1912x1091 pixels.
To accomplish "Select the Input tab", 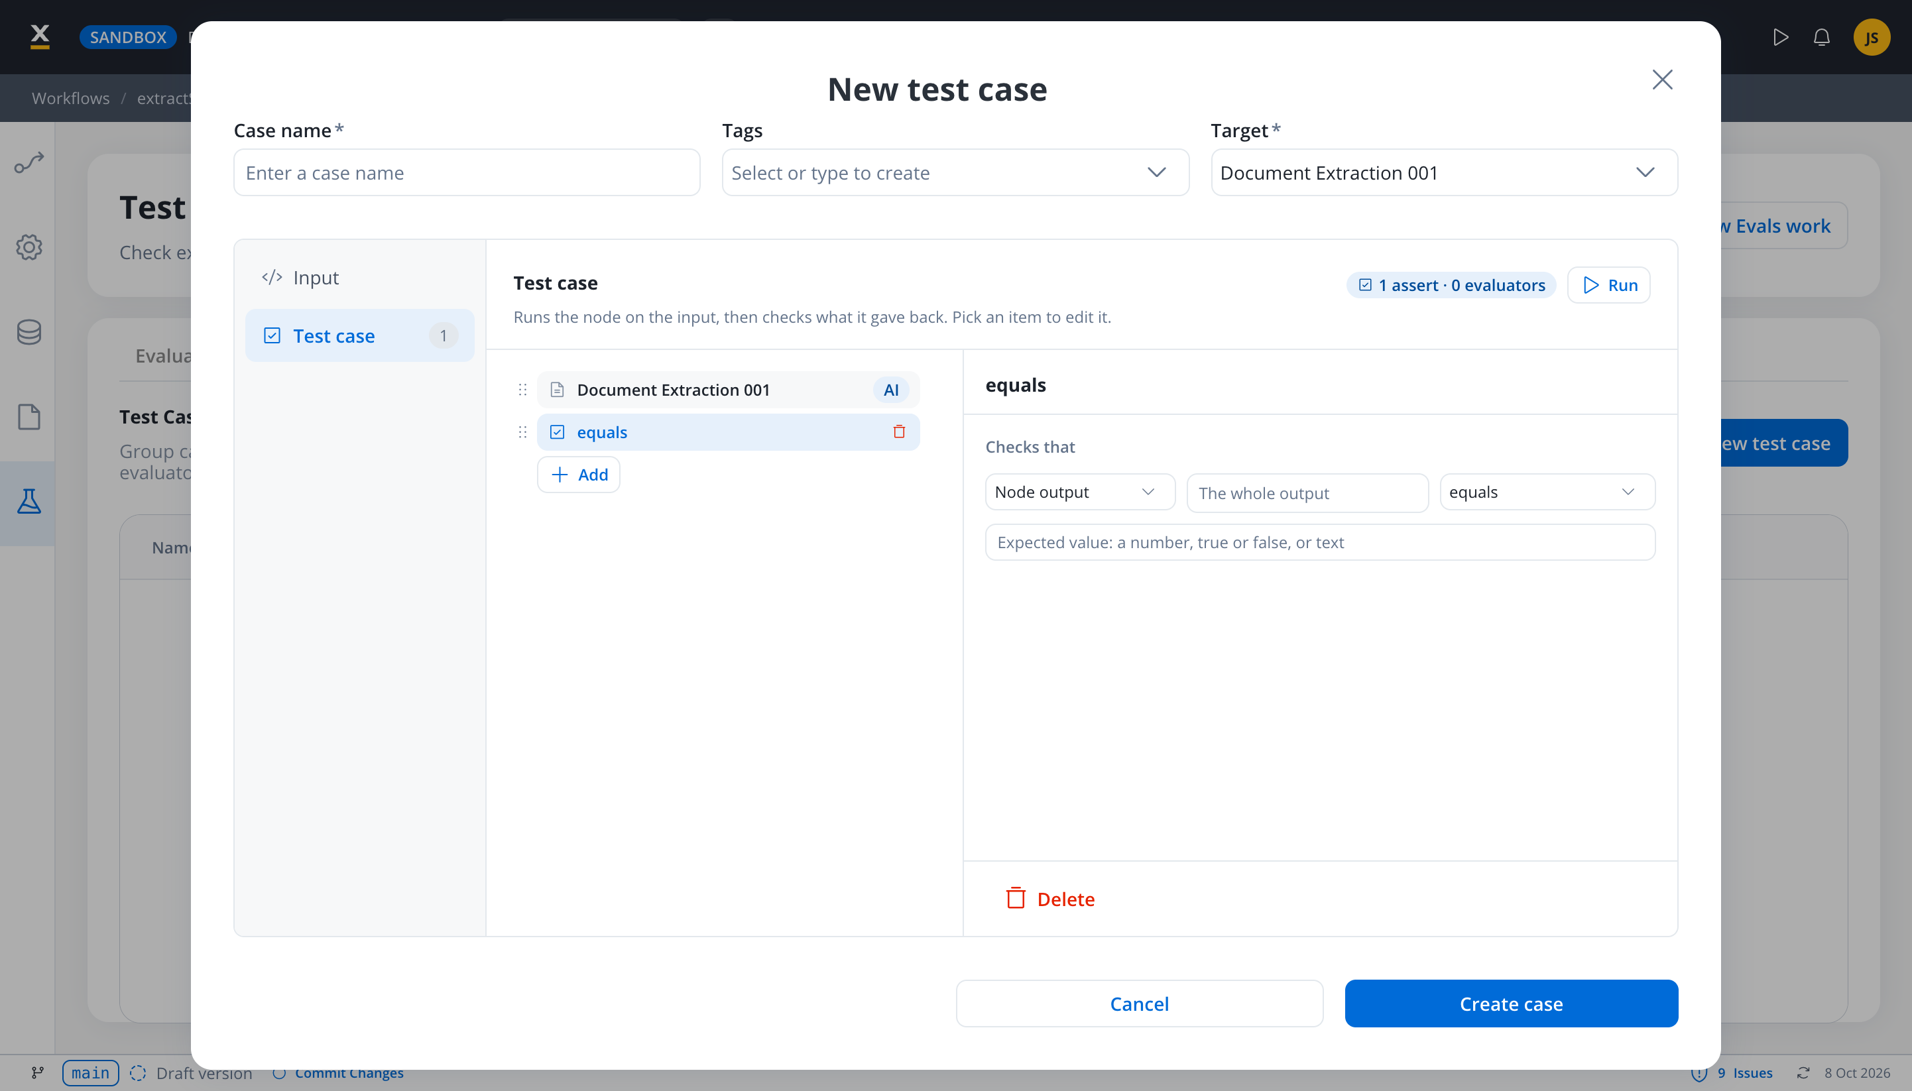I will (360, 277).
